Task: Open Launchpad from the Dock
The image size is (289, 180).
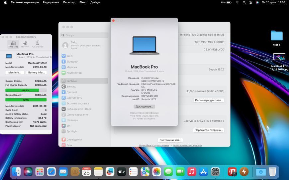Action: 40,172
